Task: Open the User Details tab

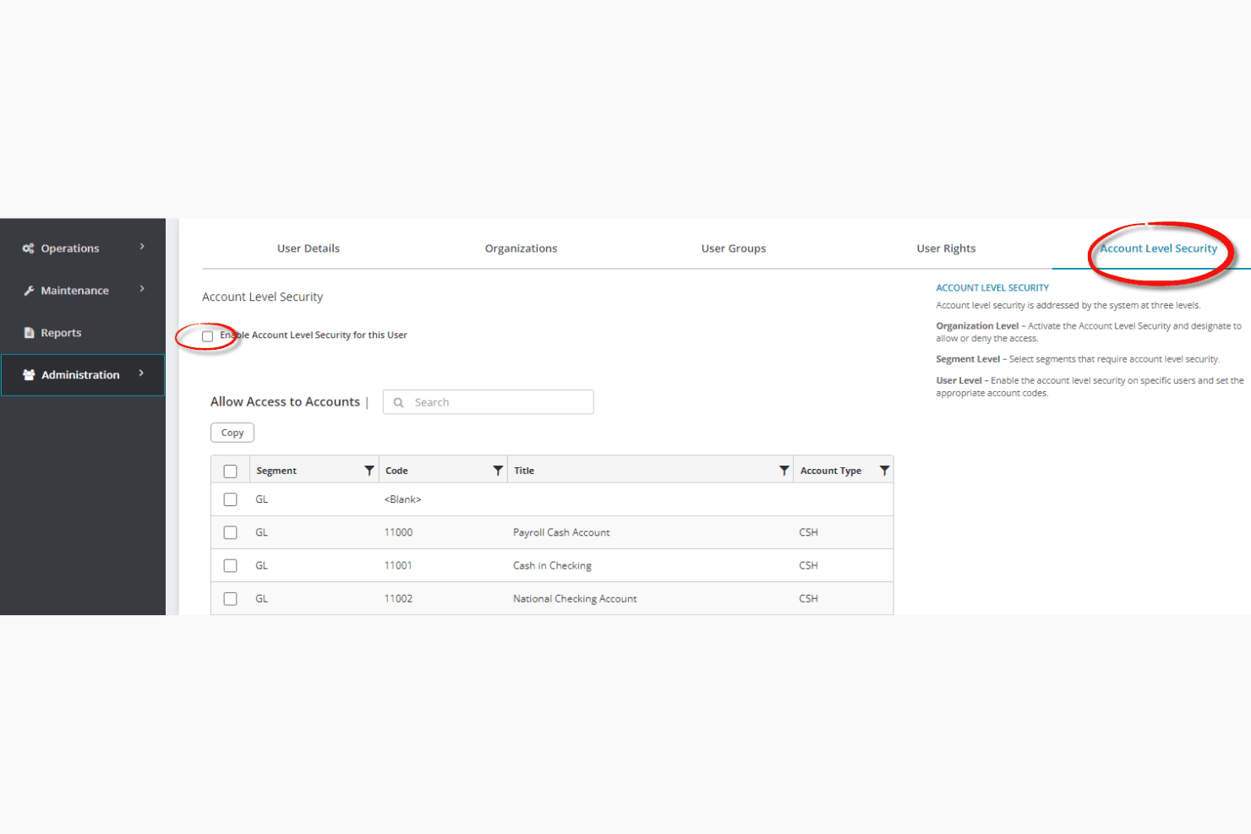Action: click(x=309, y=248)
